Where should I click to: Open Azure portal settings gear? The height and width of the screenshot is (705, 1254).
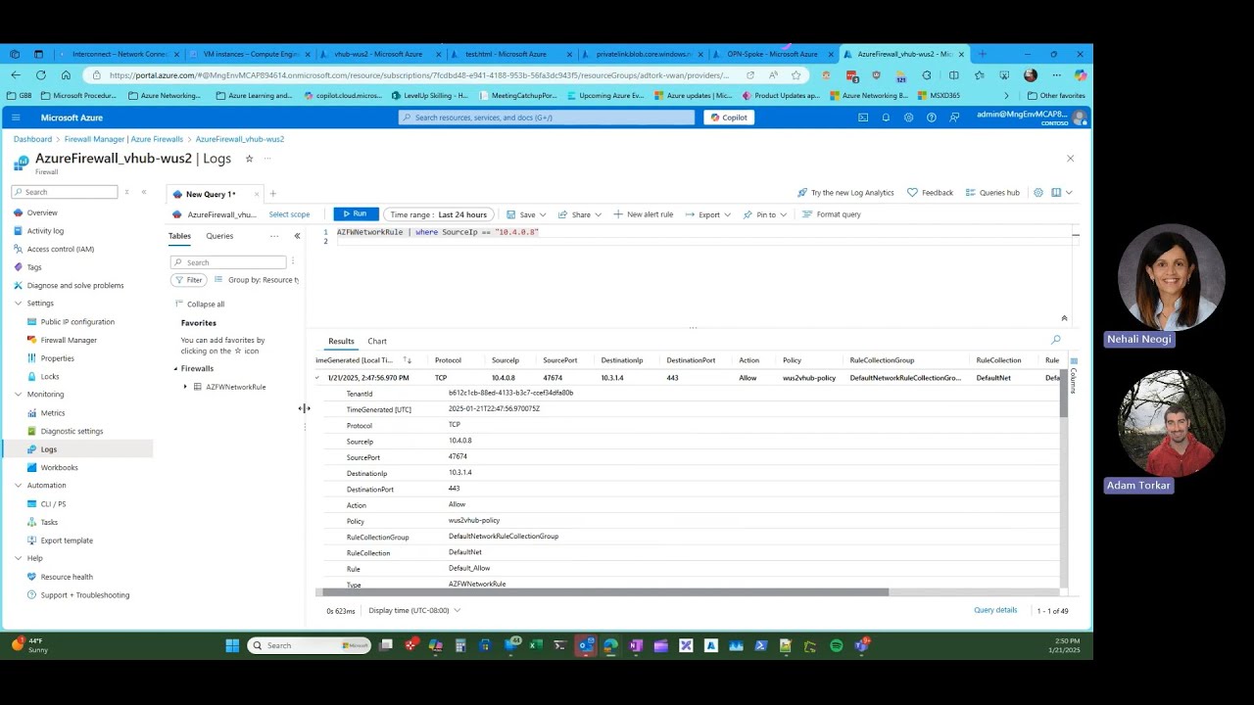pos(908,117)
